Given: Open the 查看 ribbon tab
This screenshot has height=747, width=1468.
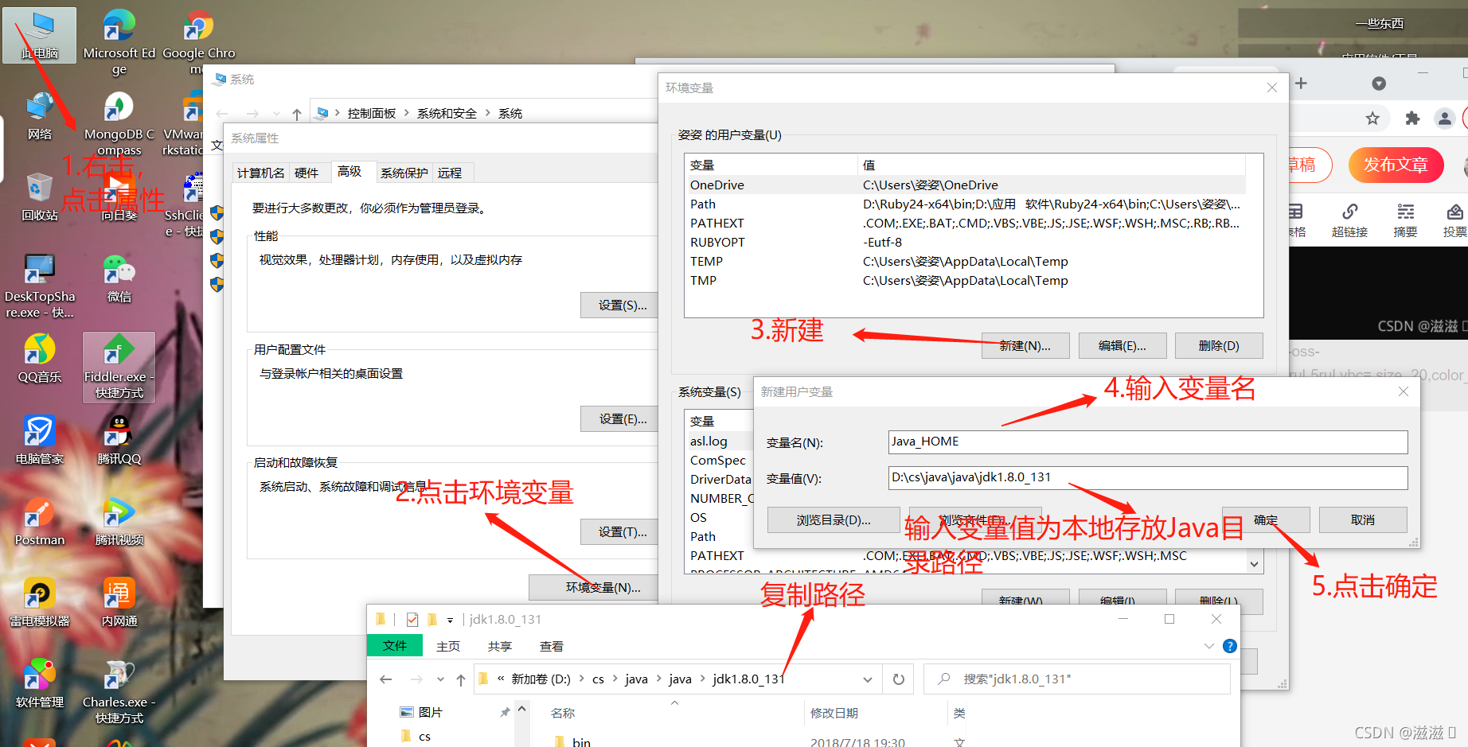Looking at the screenshot, I should click(552, 646).
